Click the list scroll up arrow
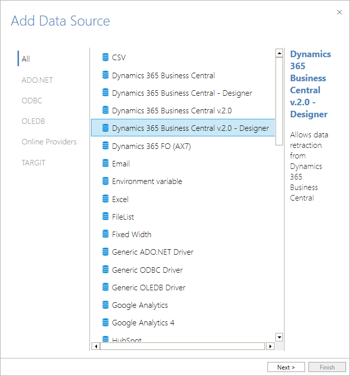The height and width of the screenshot is (376, 350). 279,53
